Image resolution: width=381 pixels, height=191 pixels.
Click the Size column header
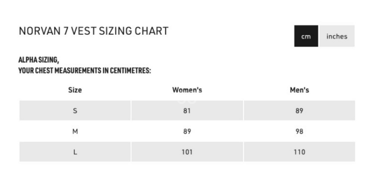(x=75, y=90)
